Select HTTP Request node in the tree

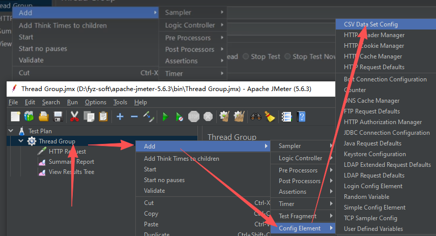pos(67,152)
